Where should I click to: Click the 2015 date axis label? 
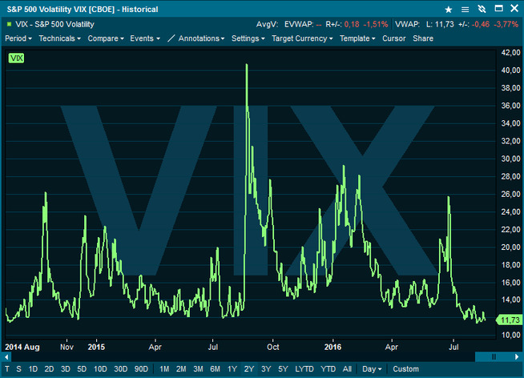(96, 347)
